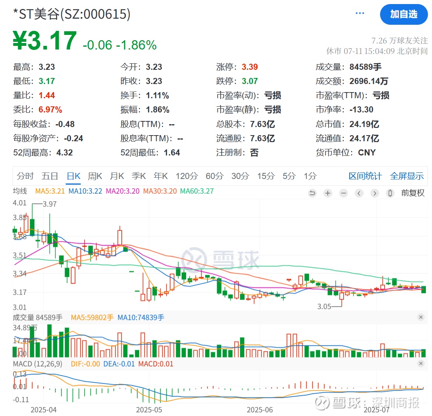
Task: Zoom in chart with plus icon
Action: [328, 193]
